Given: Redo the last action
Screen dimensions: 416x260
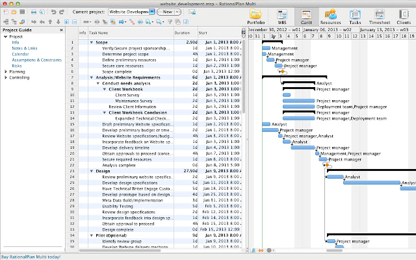Looking at the screenshot, I should tap(62, 12).
